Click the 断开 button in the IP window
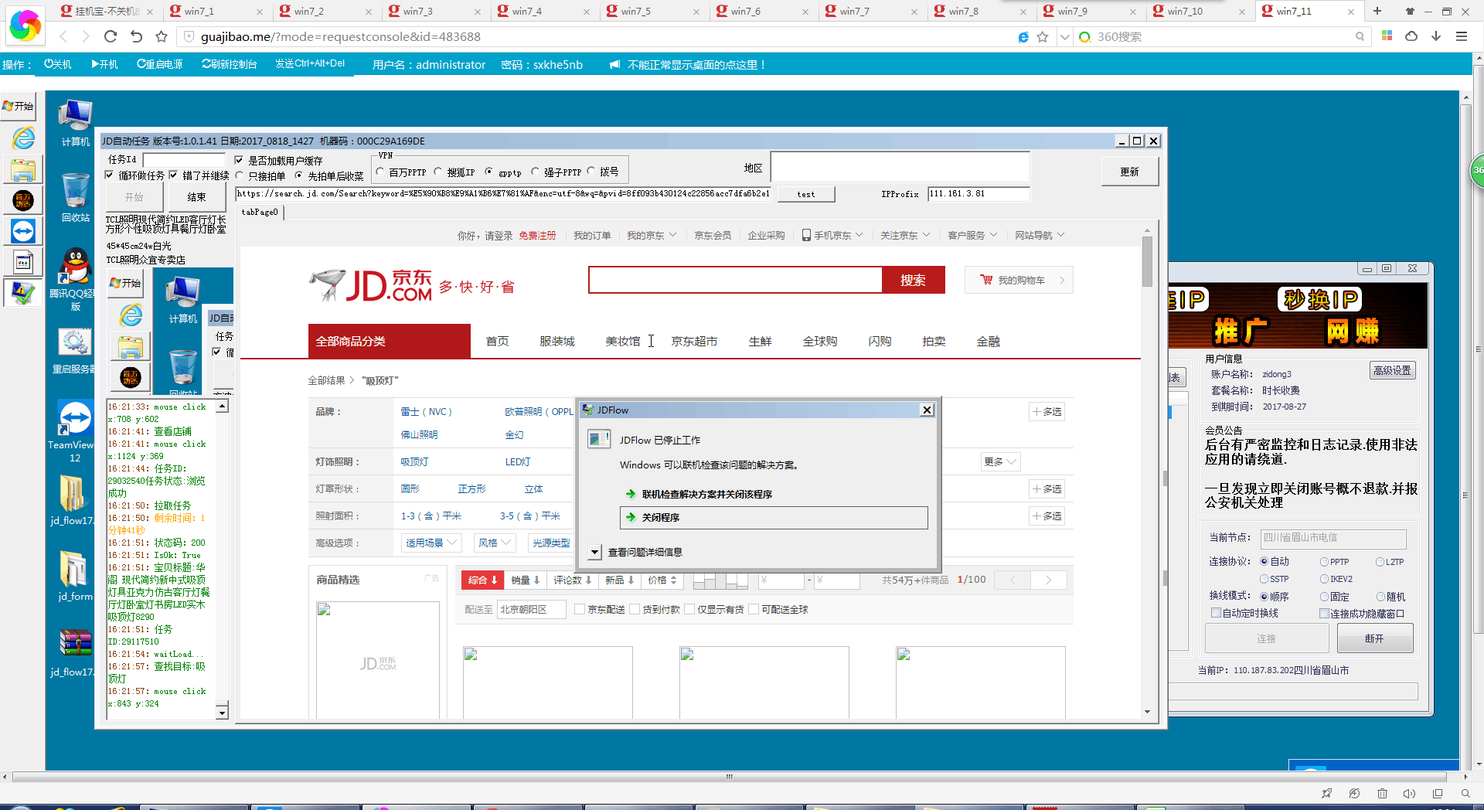1484x810 pixels. coord(1374,638)
